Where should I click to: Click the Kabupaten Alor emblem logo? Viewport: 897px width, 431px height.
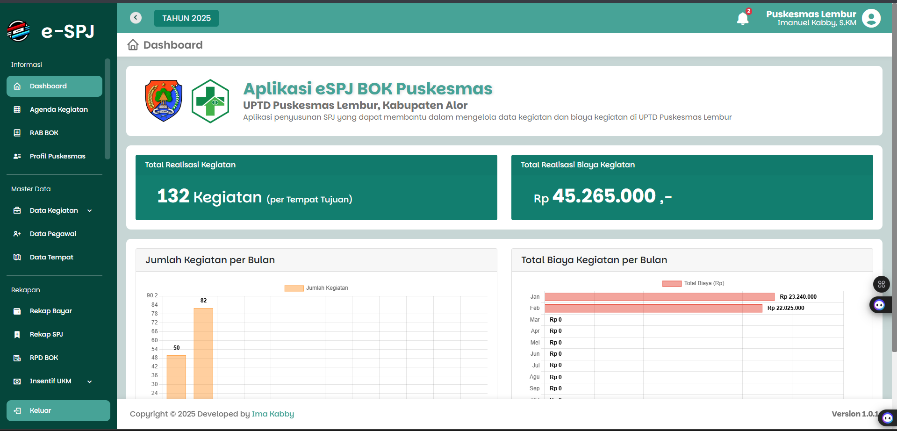point(164,101)
